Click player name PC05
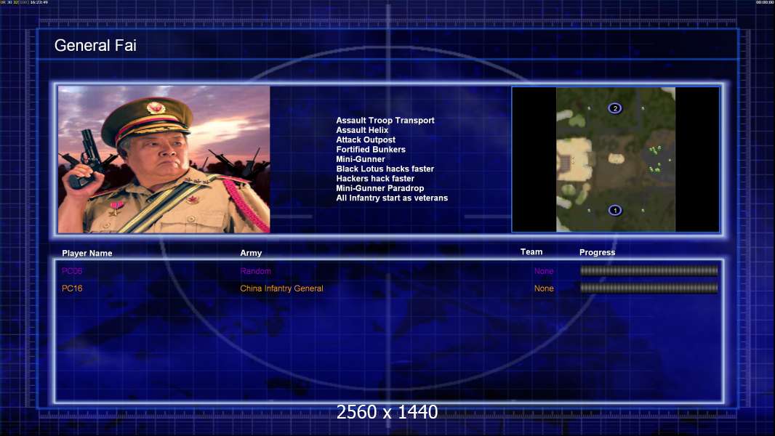 click(72, 271)
